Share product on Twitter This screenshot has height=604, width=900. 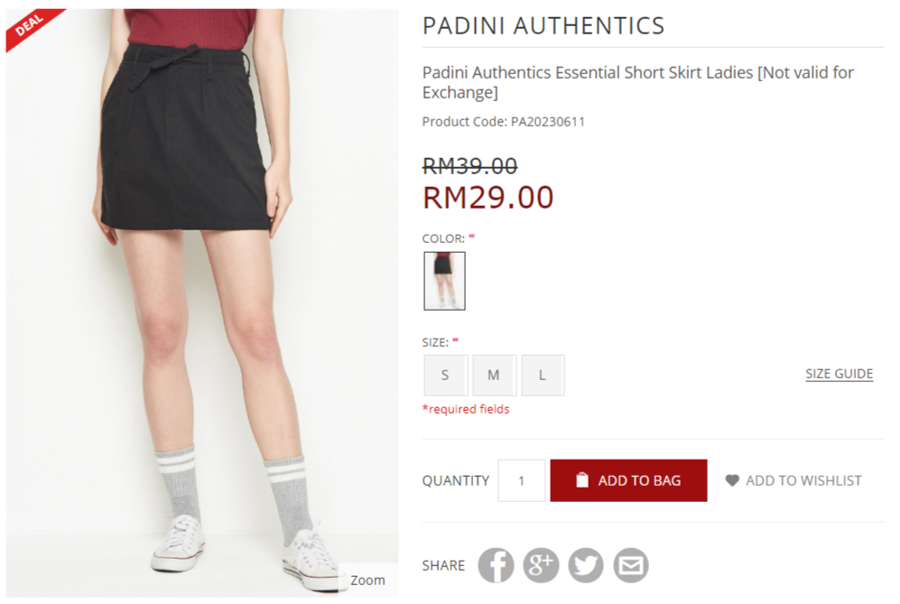(x=586, y=565)
